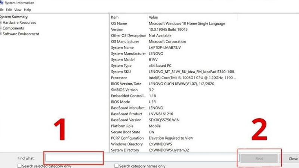Open the View menu
Image resolution: width=299 pixels, height=168 pixels.
pyautogui.click(x=18, y=10)
